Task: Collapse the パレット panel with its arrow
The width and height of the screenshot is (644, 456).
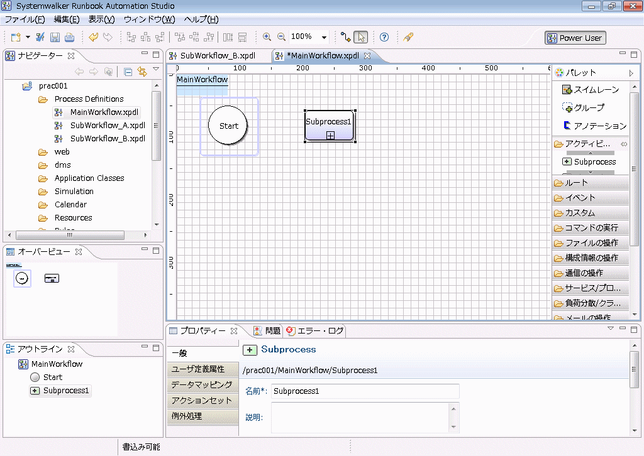Action: pyautogui.click(x=631, y=73)
